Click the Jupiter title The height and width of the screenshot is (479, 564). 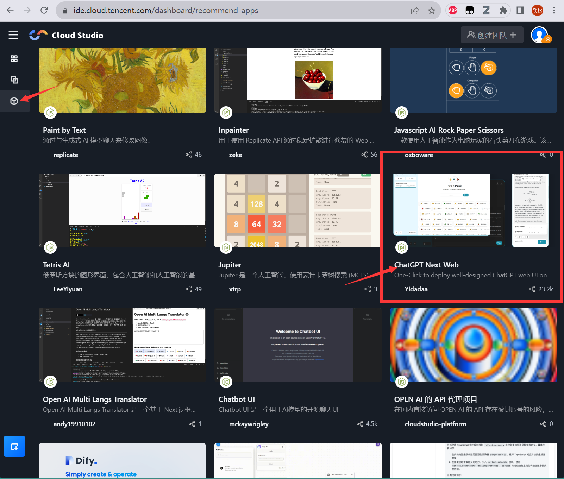(230, 265)
